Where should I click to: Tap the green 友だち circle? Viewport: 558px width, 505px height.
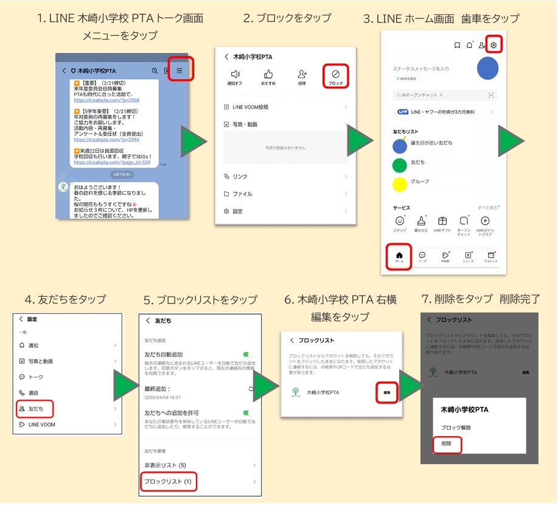[x=400, y=166]
